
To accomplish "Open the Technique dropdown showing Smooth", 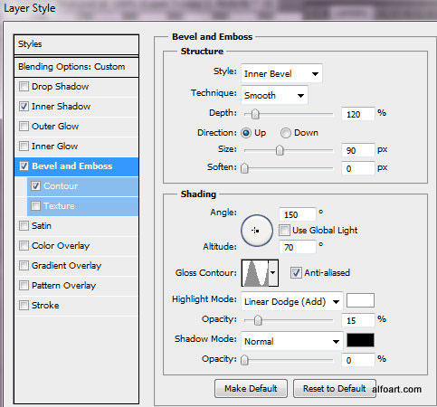I will coord(274,95).
